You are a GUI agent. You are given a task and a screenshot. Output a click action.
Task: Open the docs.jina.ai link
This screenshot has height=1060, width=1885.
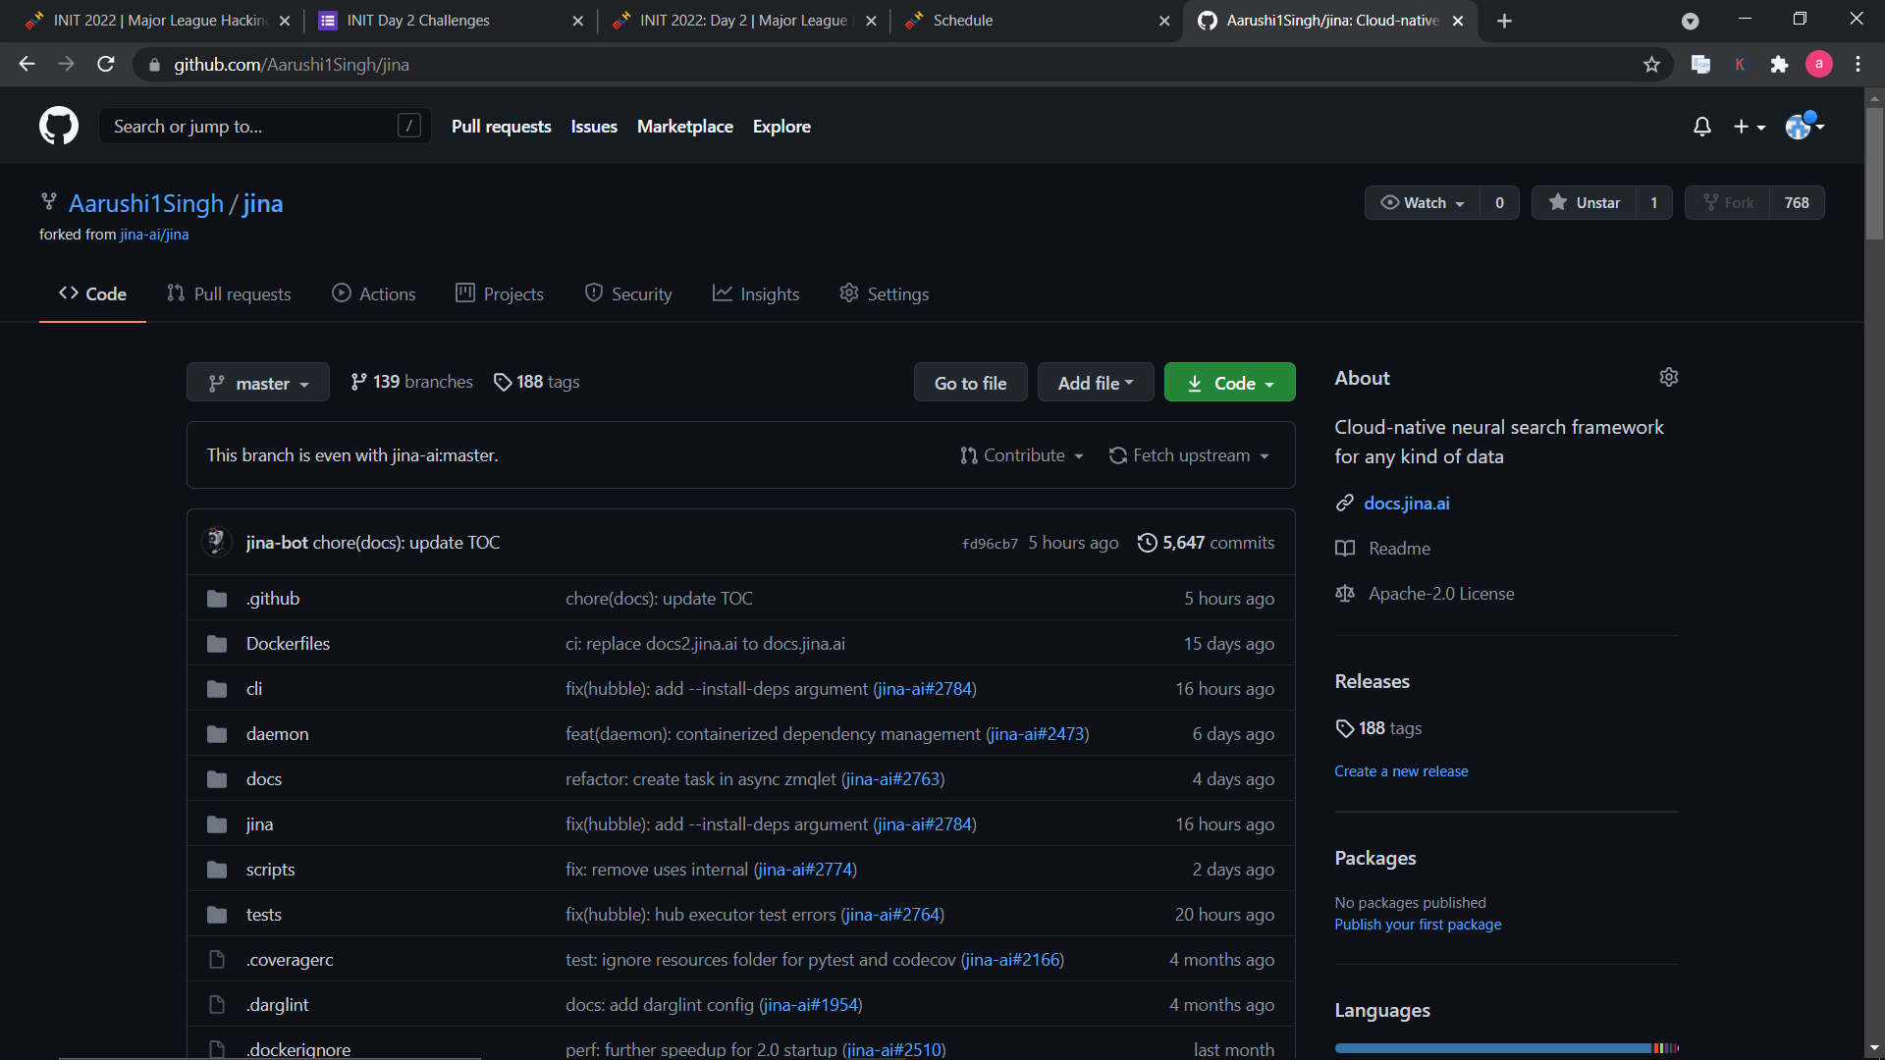click(1406, 503)
